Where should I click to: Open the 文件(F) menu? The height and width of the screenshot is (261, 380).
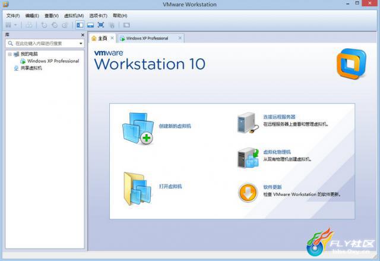pyautogui.click(x=13, y=16)
